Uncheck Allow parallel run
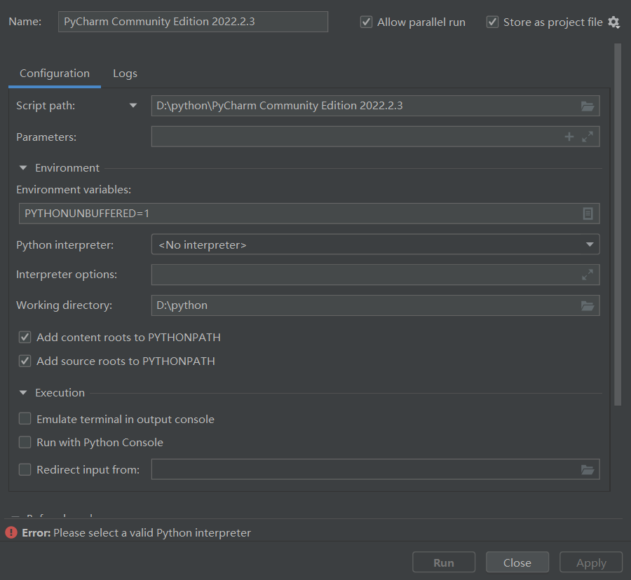 click(366, 22)
